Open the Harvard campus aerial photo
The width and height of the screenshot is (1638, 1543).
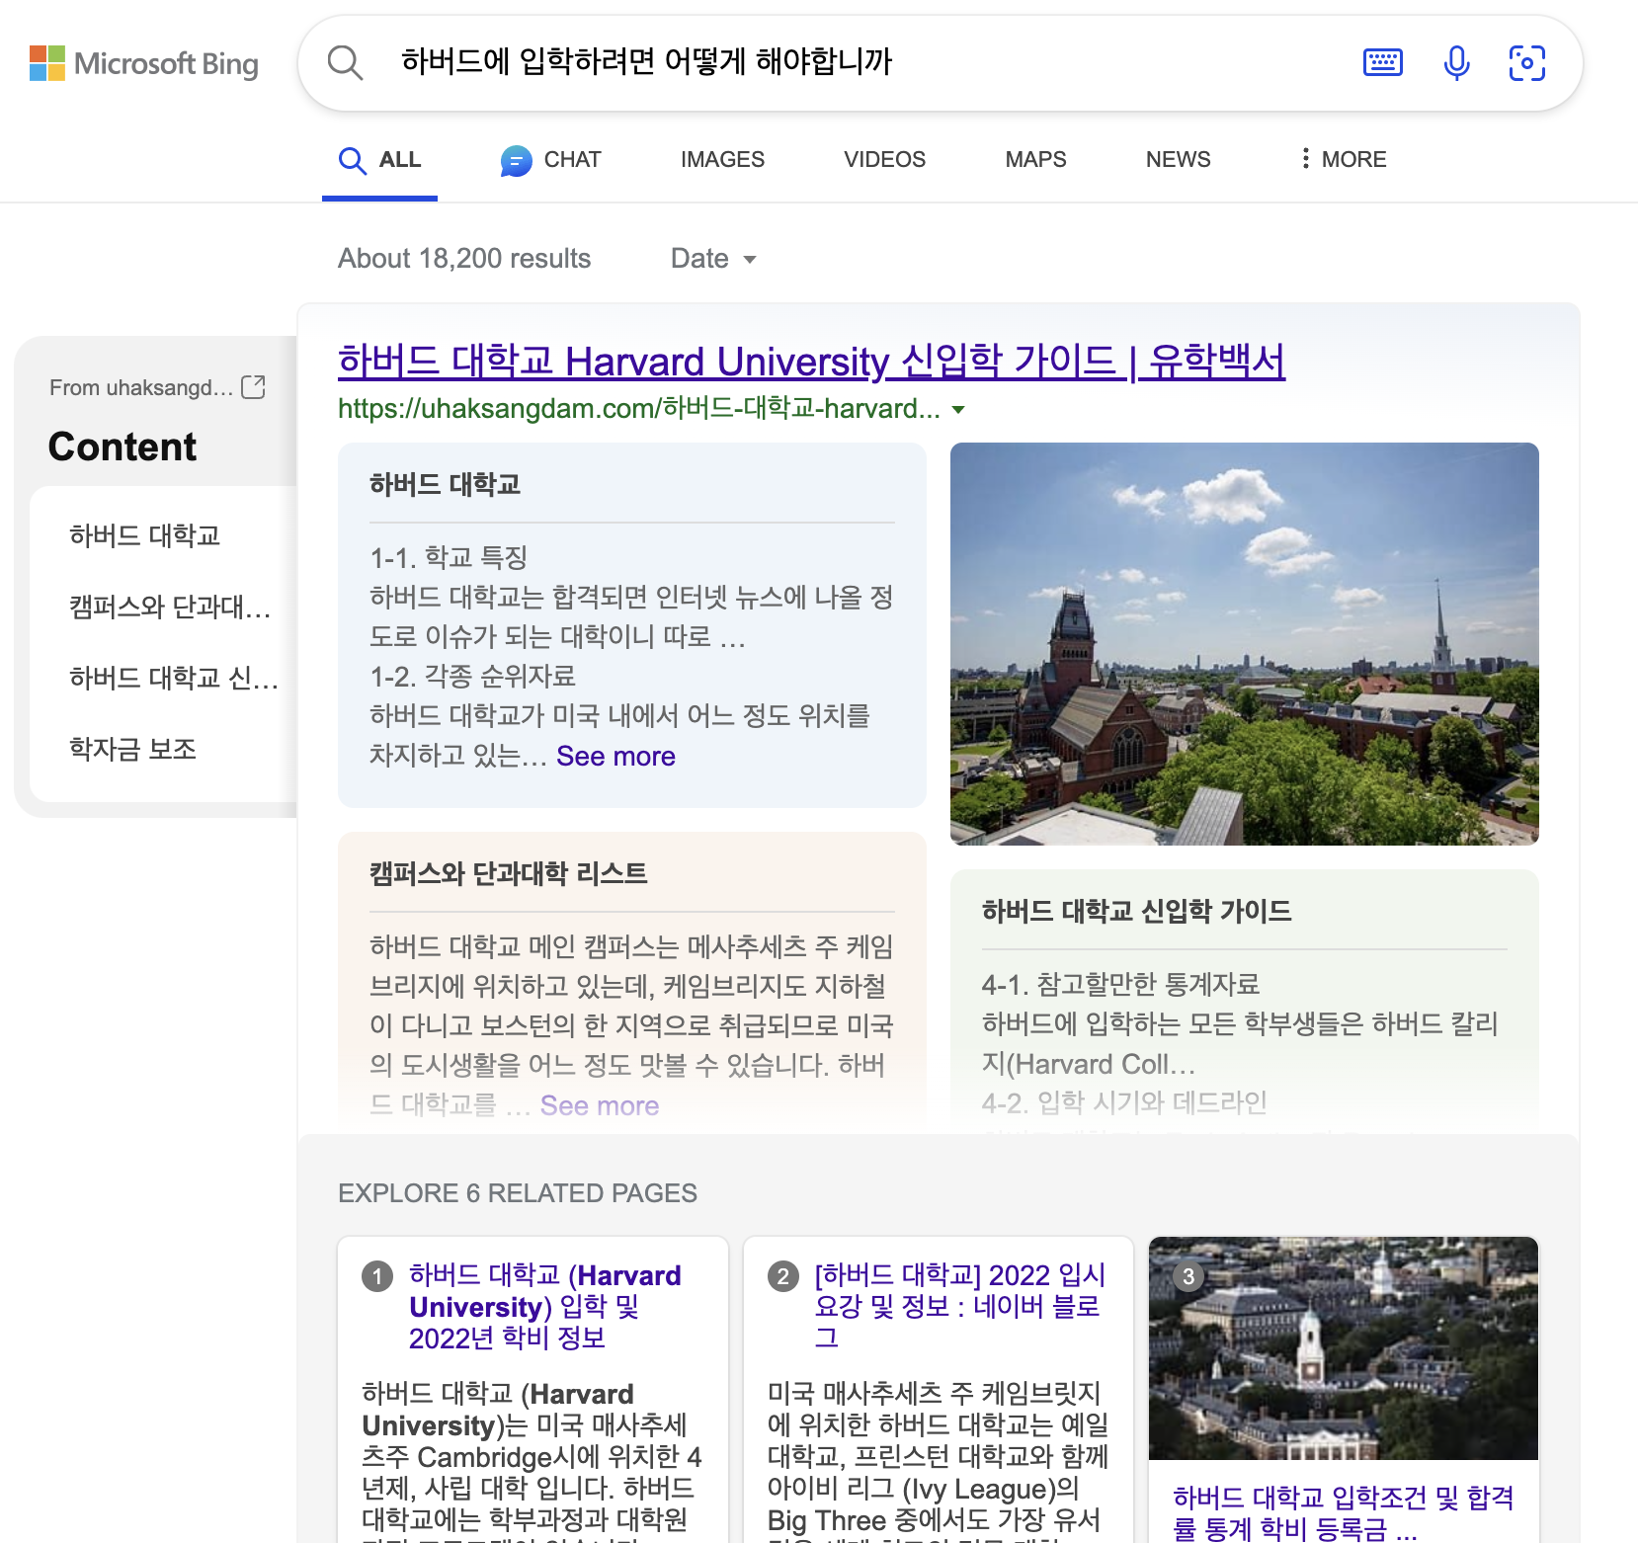(1245, 644)
